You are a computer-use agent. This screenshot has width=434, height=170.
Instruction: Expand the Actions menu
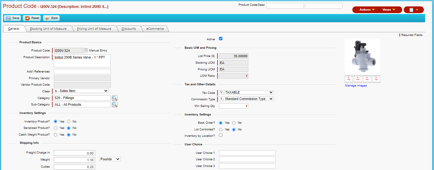pyautogui.click(x=367, y=10)
